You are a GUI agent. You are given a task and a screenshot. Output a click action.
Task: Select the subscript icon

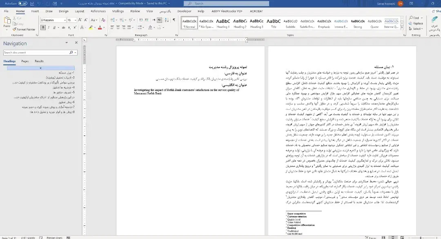(69, 27)
